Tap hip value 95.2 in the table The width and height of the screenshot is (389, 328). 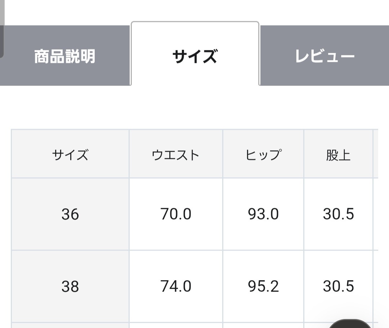click(x=263, y=287)
